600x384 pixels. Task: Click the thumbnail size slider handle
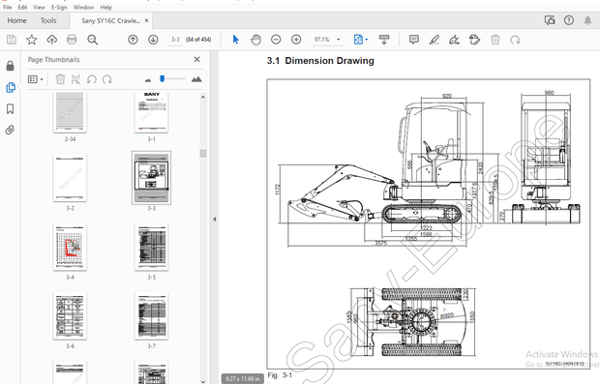click(x=163, y=78)
